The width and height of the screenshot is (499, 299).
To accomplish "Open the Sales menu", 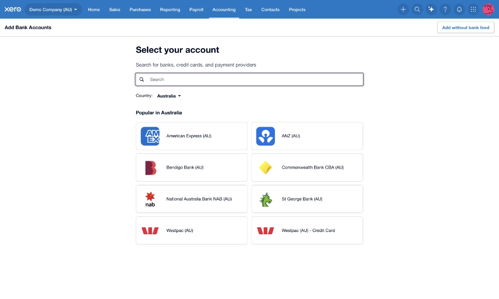I will pyautogui.click(x=115, y=10).
